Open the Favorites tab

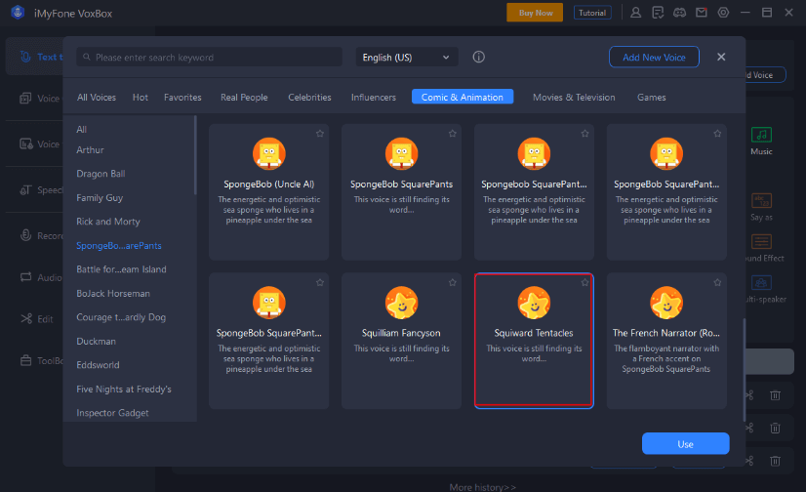(182, 98)
